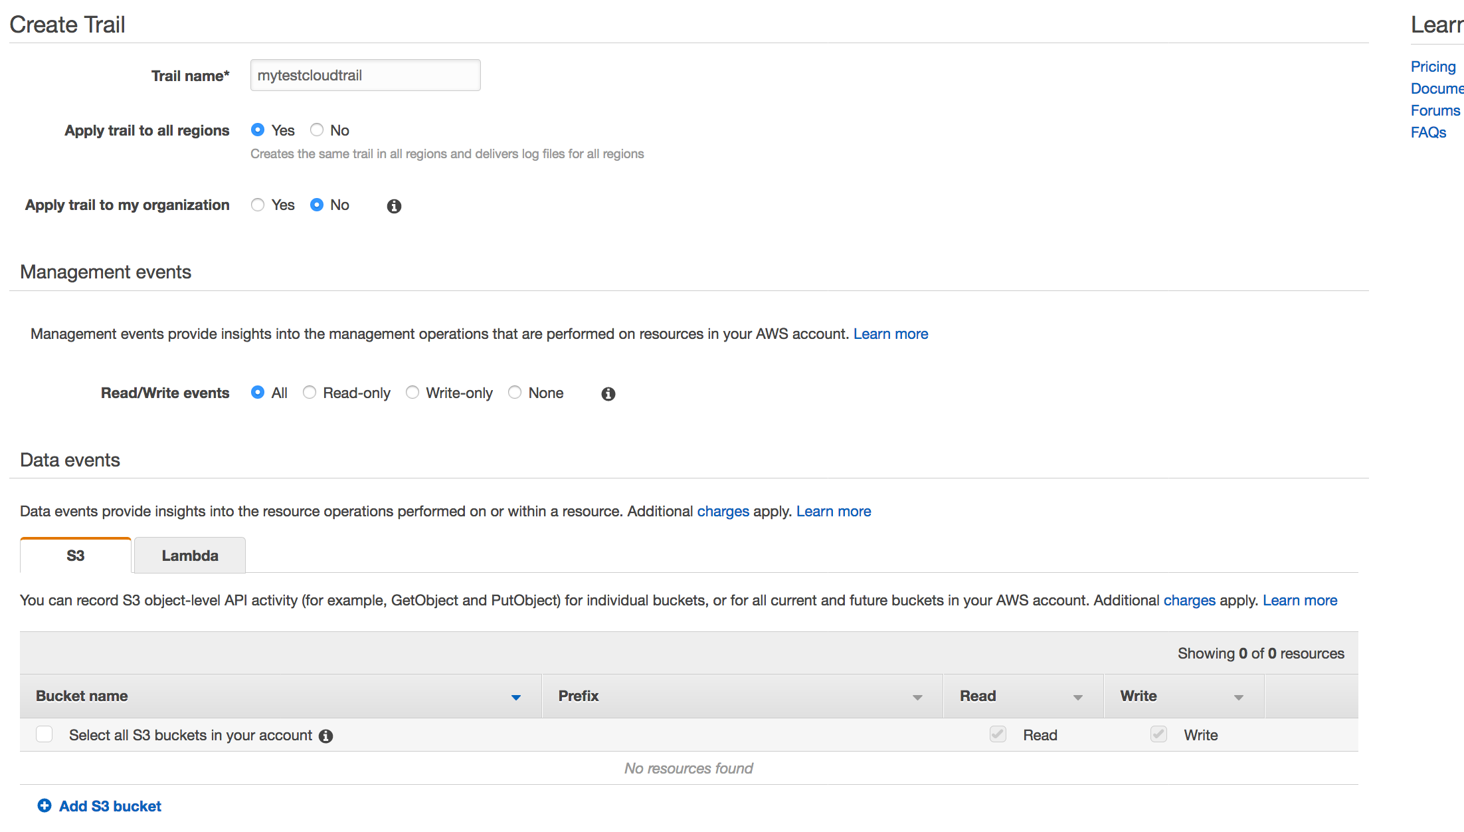Choose All for Read/Write events
This screenshot has height=832, width=1464.
[x=258, y=392]
